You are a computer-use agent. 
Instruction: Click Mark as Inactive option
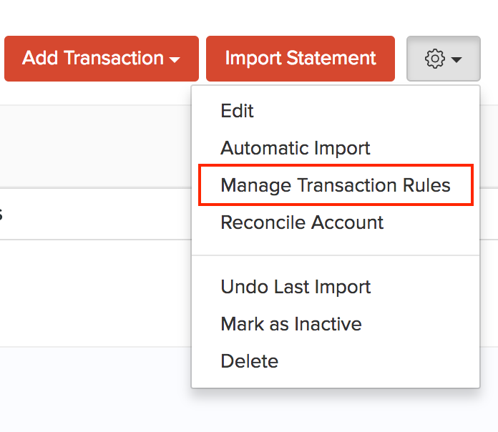[290, 324]
